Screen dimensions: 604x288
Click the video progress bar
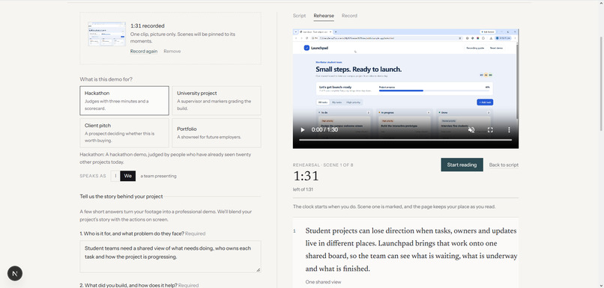(405, 140)
